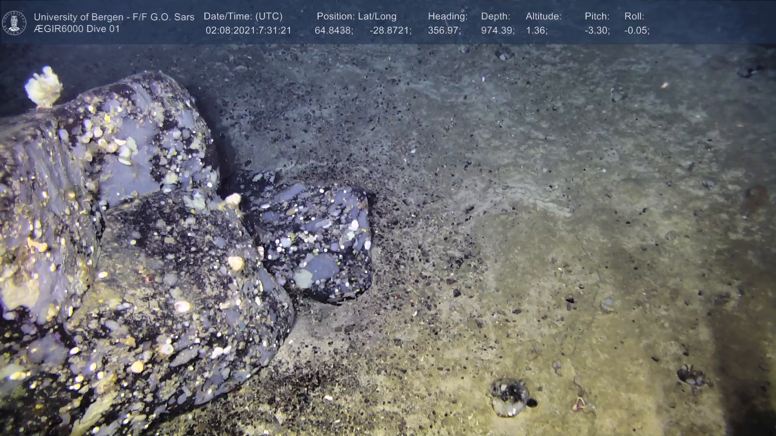This screenshot has width=776, height=436.
Task: Click the timestamp value 02:08:2021:7:31:21
Action: point(248,31)
